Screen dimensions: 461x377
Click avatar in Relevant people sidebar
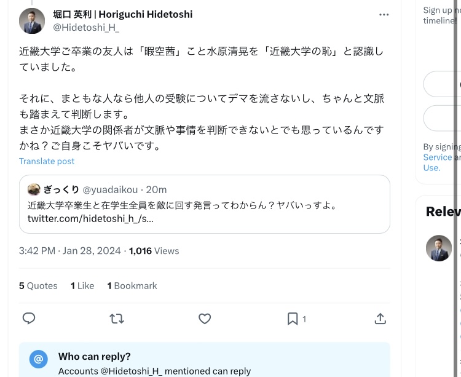pos(439,248)
